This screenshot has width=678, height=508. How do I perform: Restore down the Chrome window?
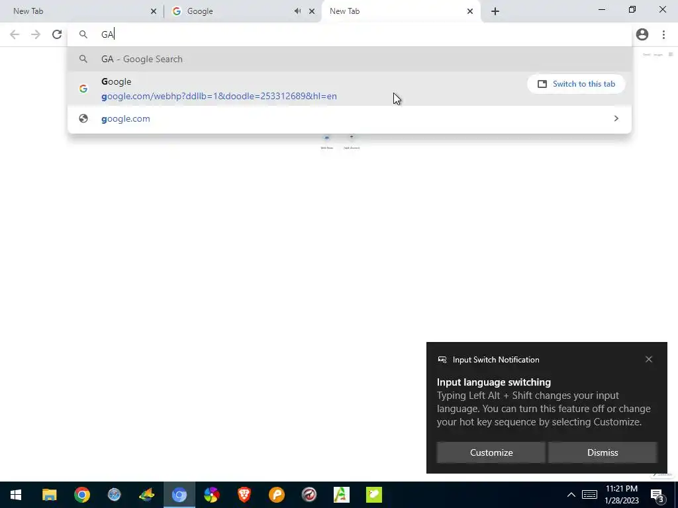point(632,9)
